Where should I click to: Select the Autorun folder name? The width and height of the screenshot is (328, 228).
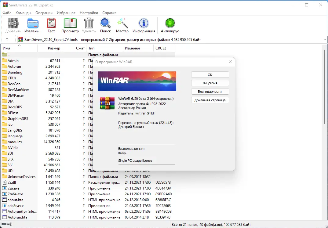click(x=14, y=67)
